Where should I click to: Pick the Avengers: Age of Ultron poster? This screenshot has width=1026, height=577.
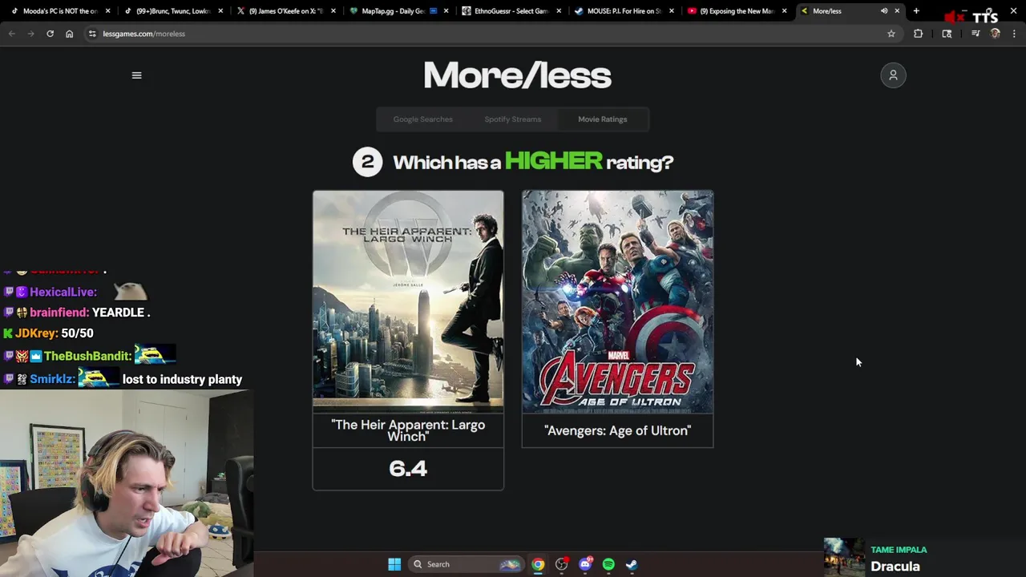coord(617,301)
